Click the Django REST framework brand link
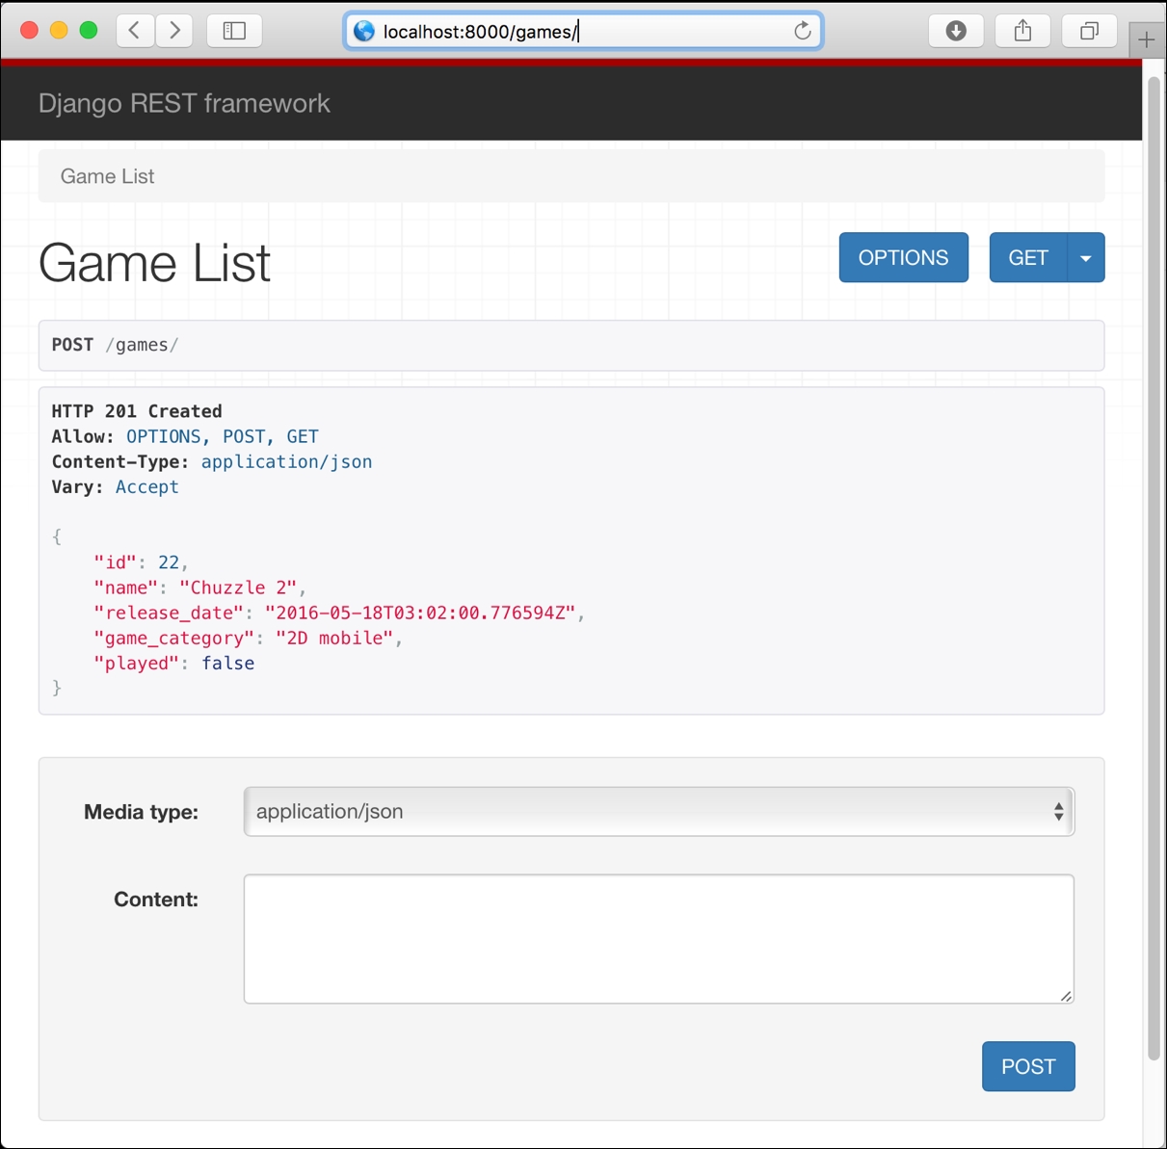 click(184, 103)
